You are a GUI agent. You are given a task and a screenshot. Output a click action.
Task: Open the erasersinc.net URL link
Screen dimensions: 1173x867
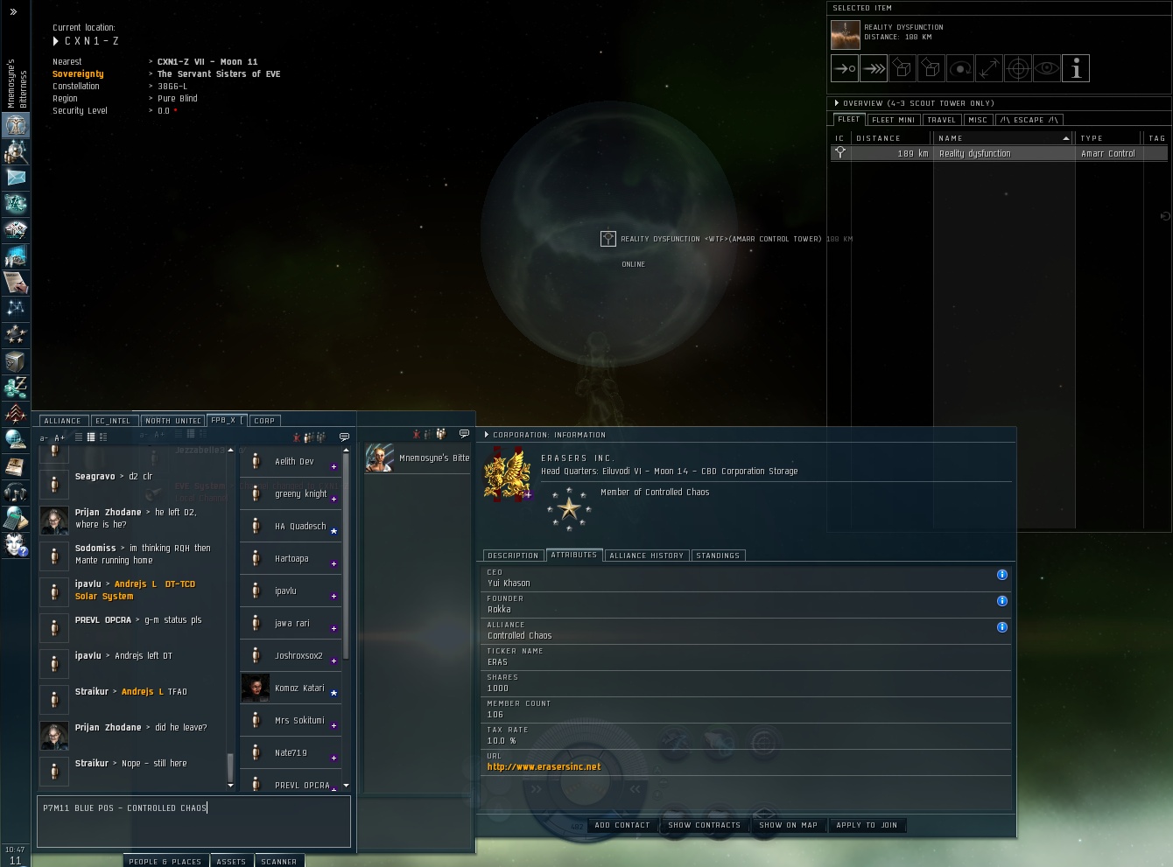pos(544,767)
